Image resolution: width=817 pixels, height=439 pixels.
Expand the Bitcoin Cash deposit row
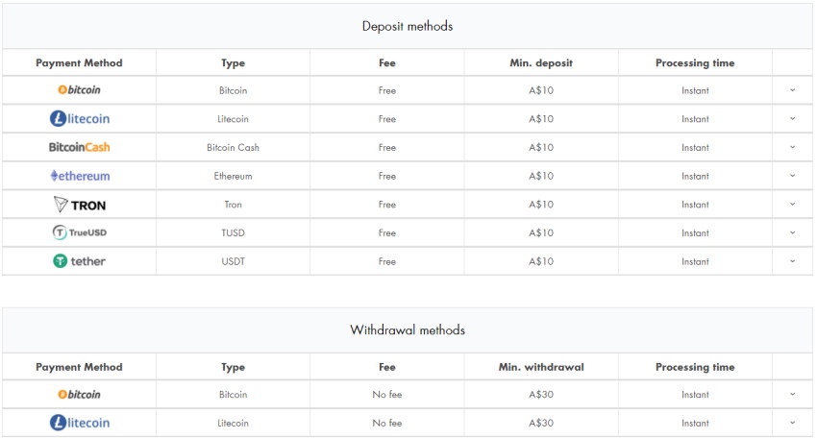793,148
